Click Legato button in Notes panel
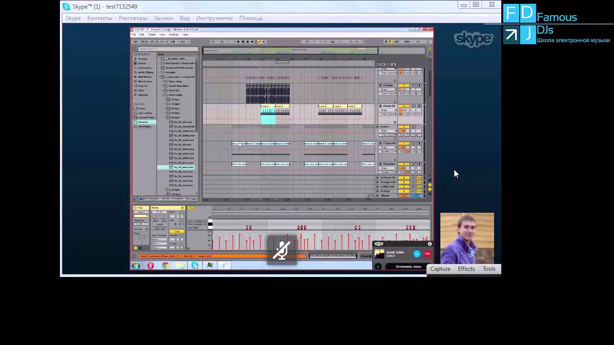The height and width of the screenshot is (345, 614). tap(159, 224)
